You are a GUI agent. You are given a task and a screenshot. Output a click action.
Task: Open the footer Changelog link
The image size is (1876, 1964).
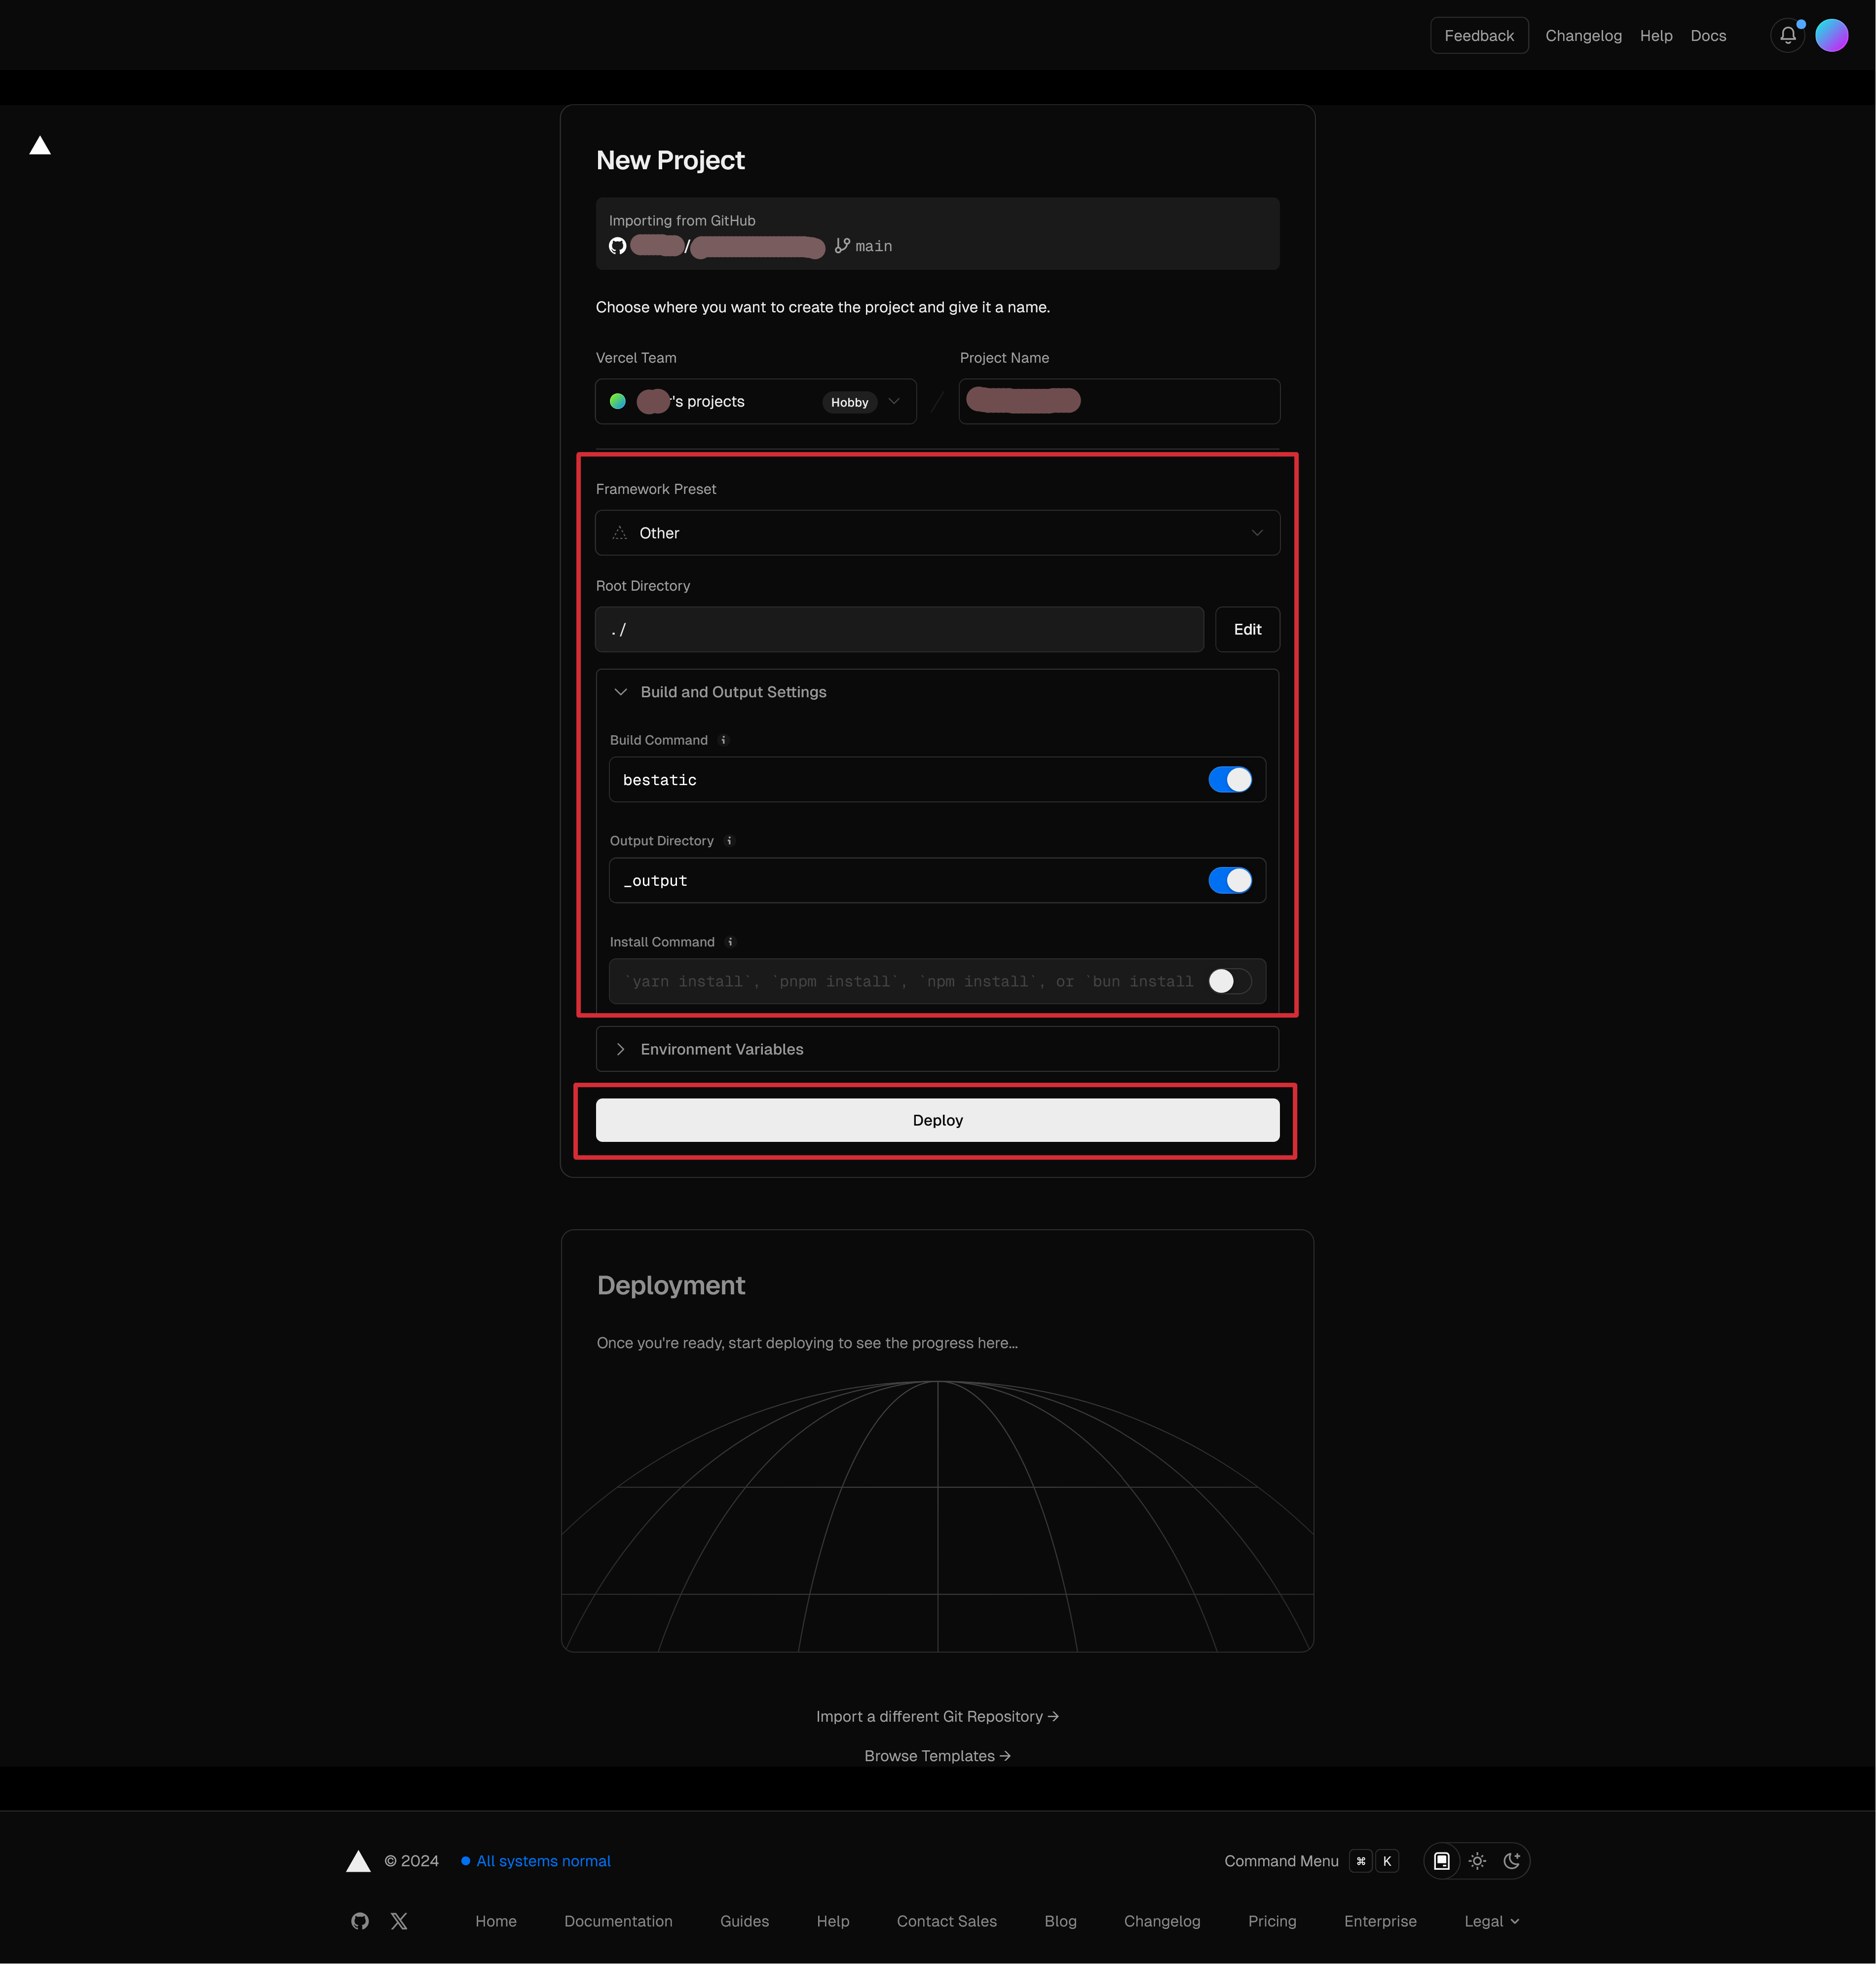(x=1162, y=1921)
